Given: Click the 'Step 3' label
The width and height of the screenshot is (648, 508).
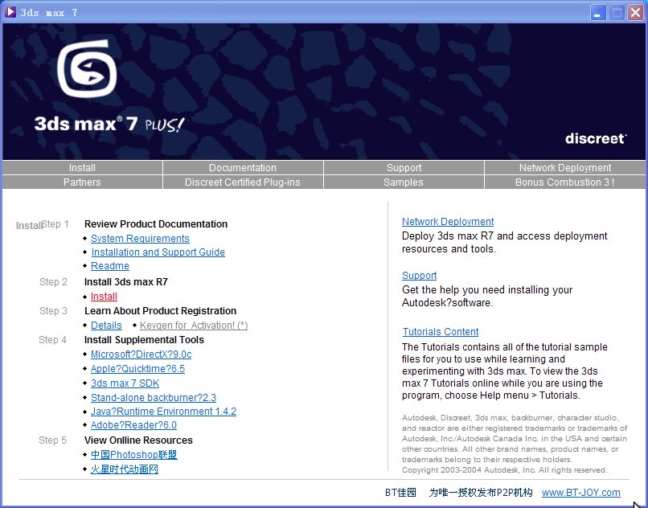Looking at the screenshot, I should pos(53,311).
